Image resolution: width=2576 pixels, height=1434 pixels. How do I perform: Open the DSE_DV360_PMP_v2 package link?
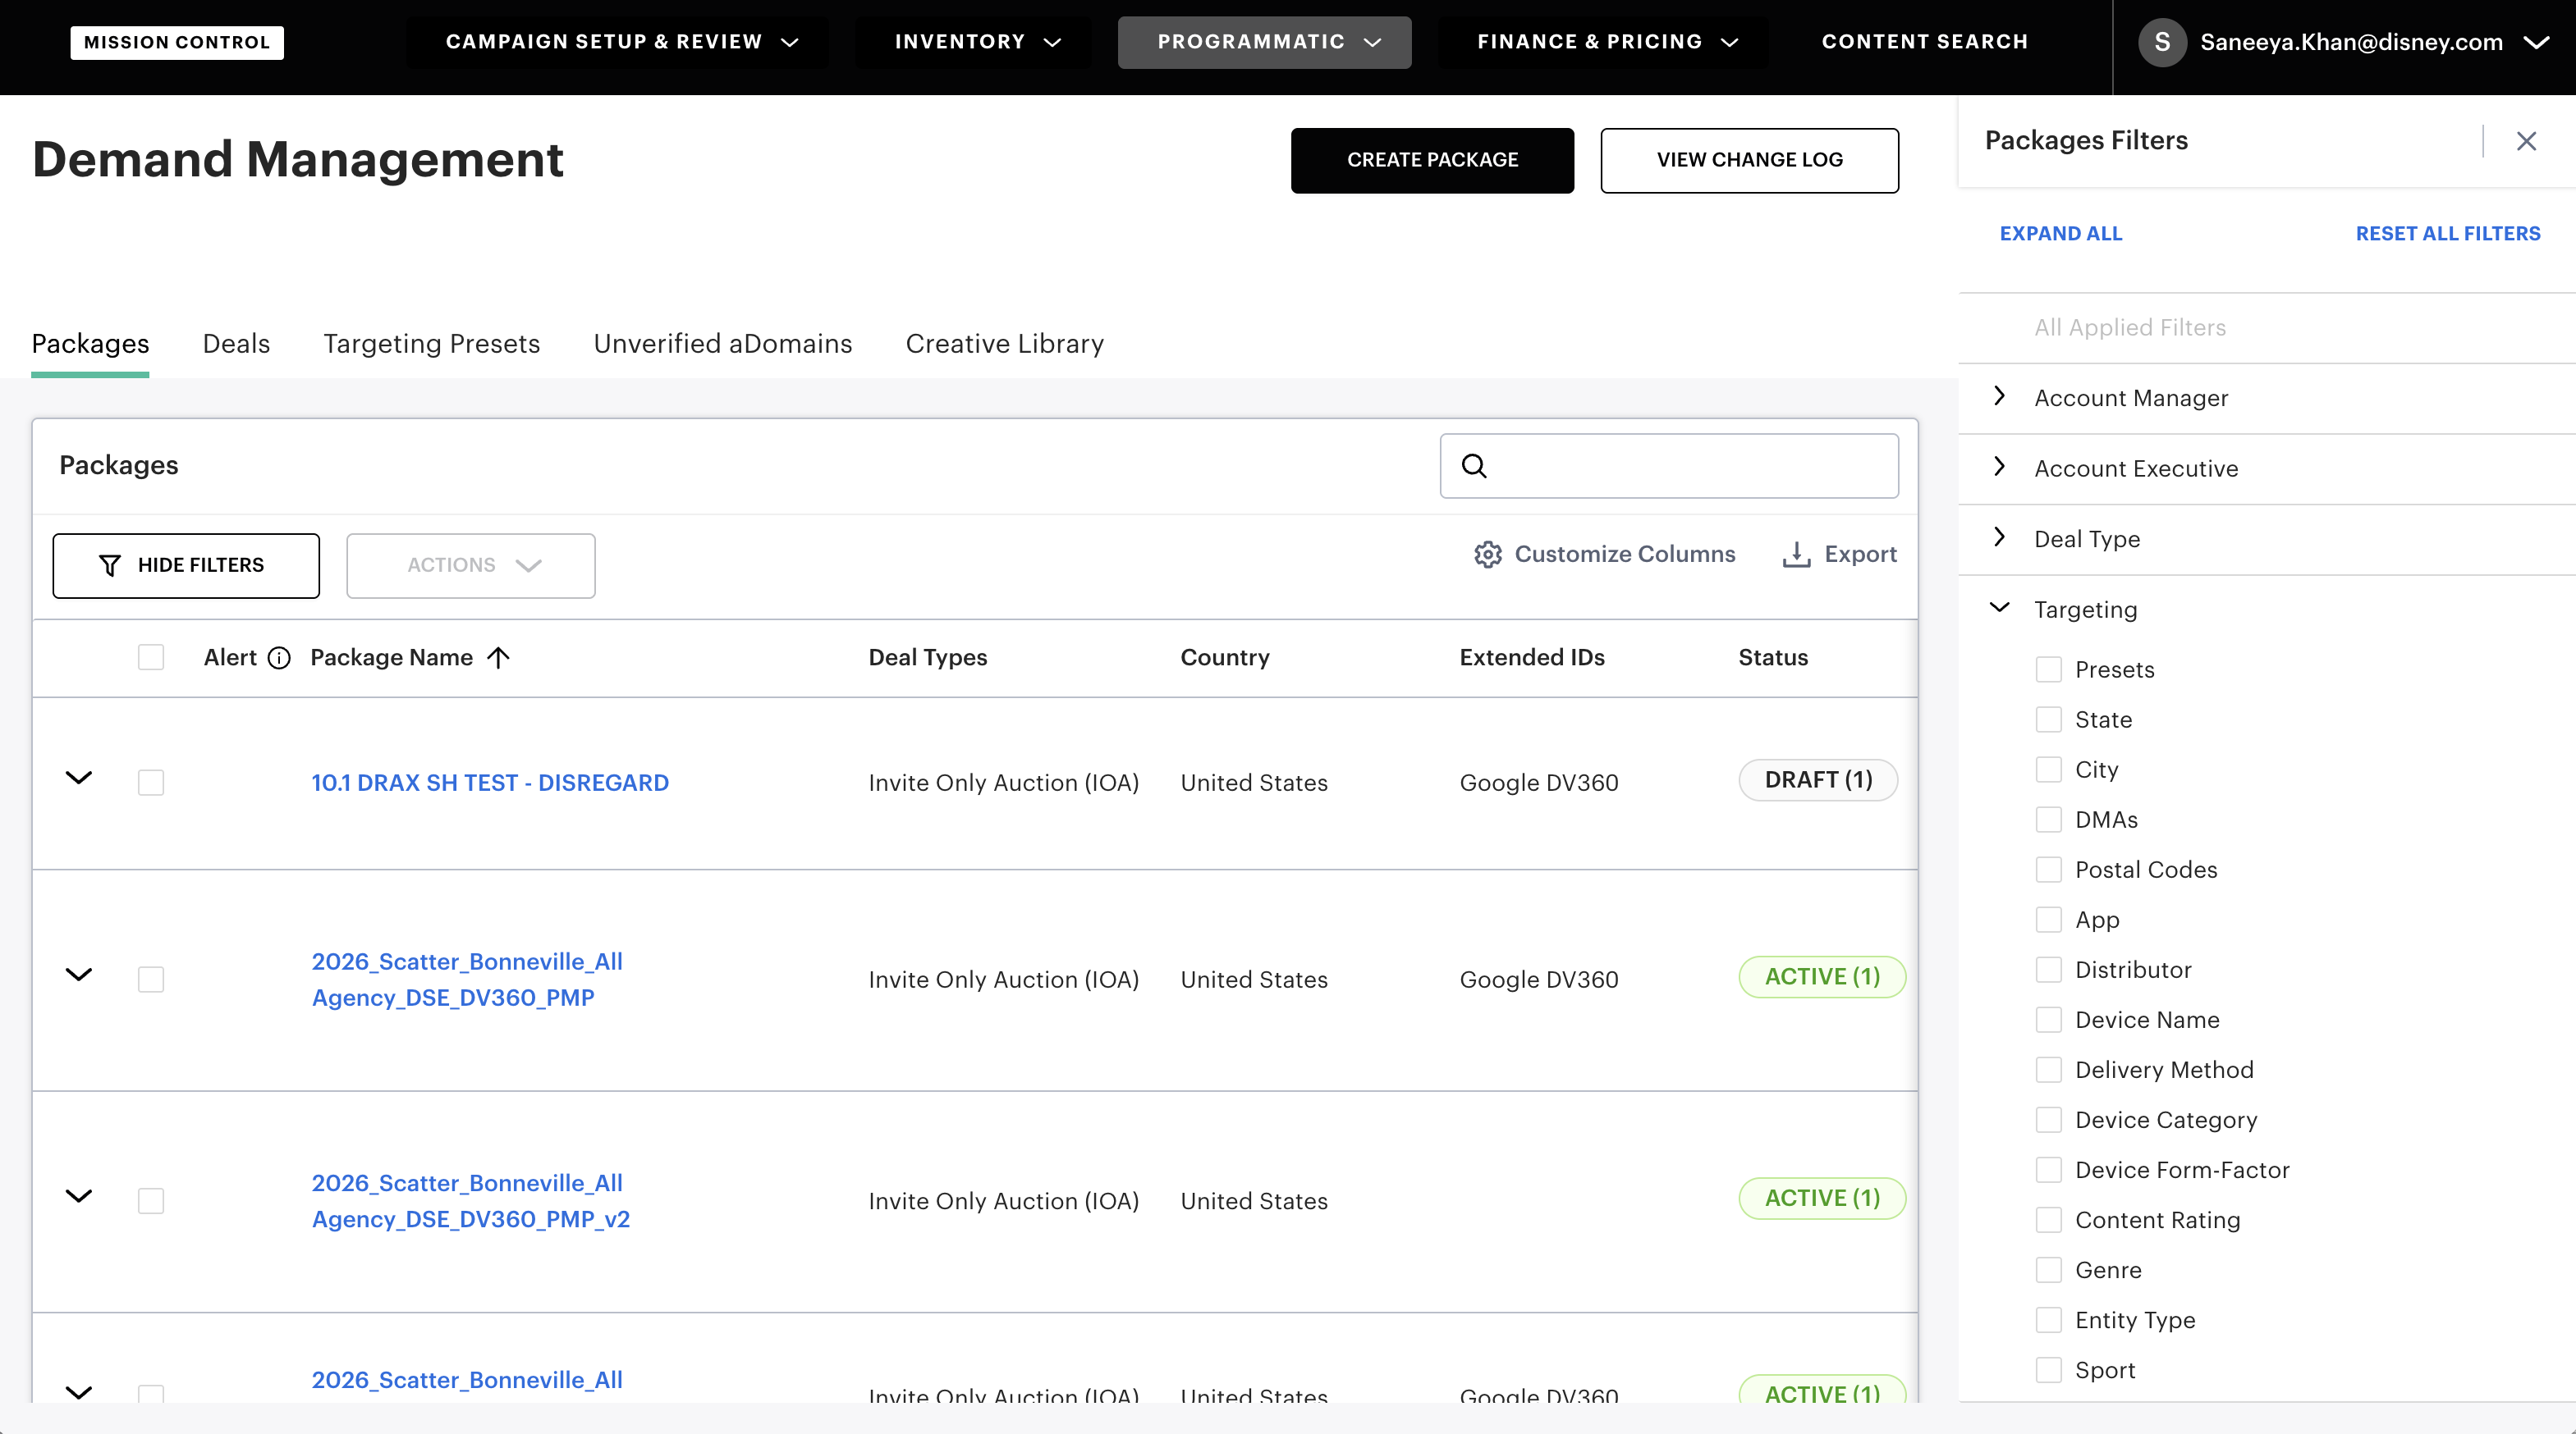(471, 1201)
